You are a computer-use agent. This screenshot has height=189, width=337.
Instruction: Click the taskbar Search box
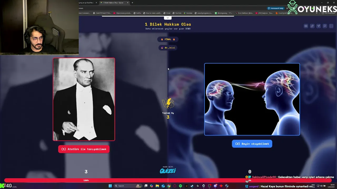pyautogui.click(x=128, y=186)
